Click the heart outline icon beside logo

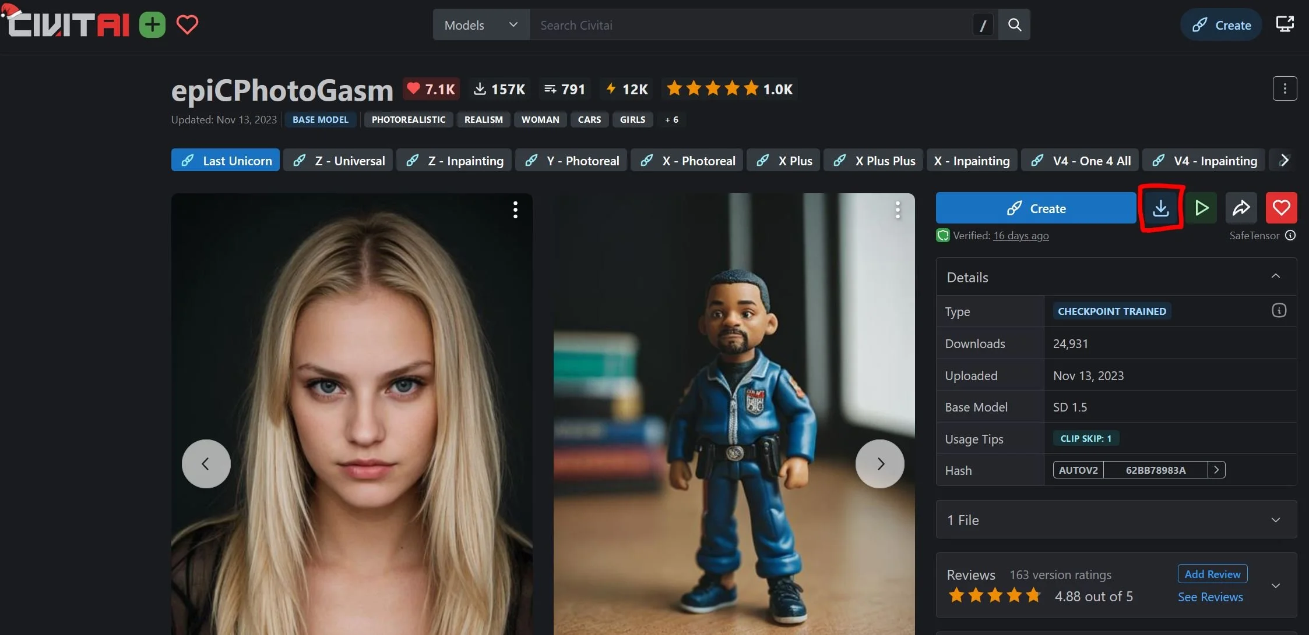tap(187, 25)
